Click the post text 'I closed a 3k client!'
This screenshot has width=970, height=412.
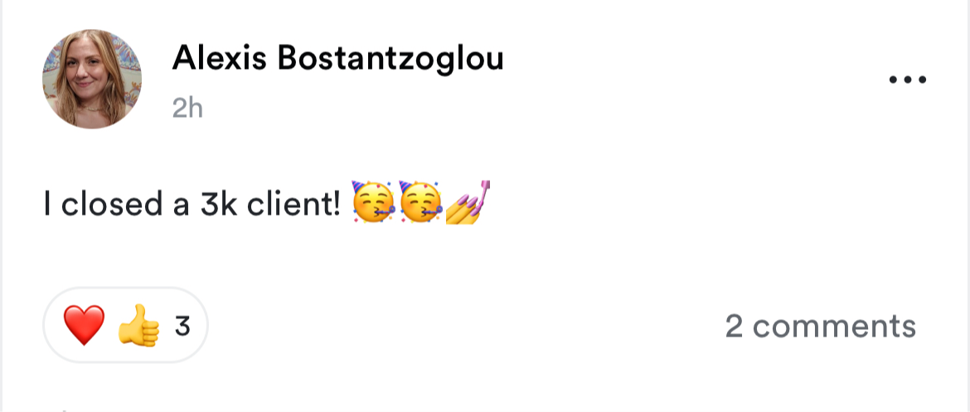(x=192, y=204)
